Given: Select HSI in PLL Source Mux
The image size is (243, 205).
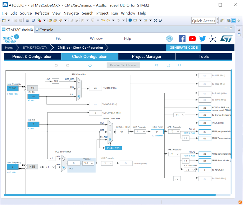Looking at the screenshot, I should click(x=63, y=159).
